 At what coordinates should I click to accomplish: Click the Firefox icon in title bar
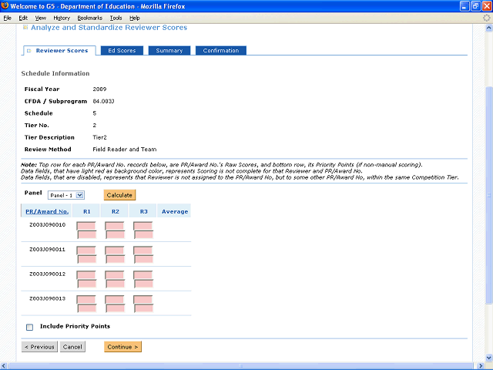5,6
